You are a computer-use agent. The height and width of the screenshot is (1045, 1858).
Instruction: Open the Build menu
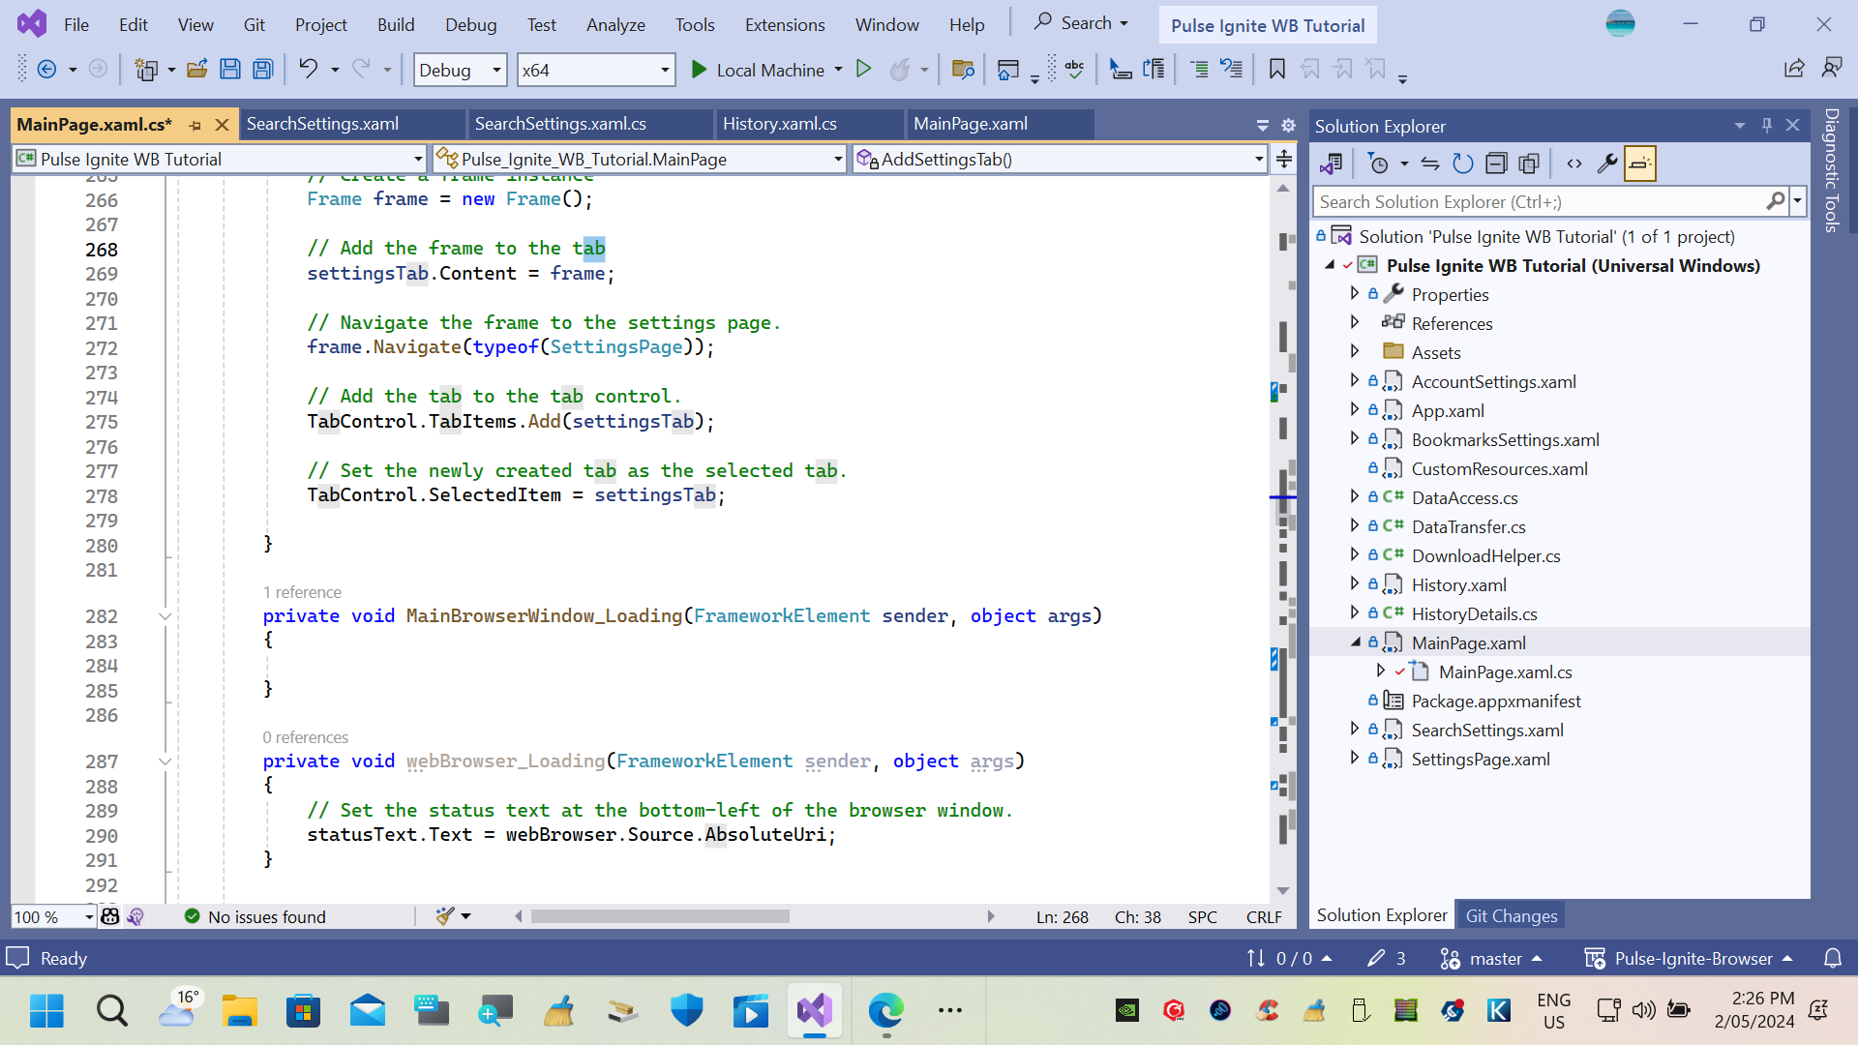tap(395, 24)
